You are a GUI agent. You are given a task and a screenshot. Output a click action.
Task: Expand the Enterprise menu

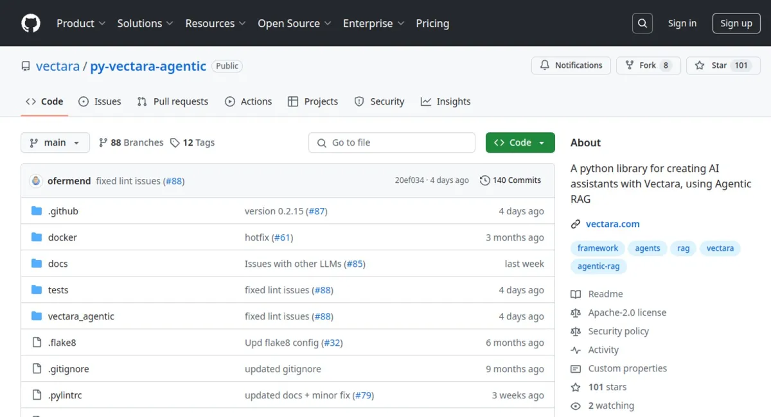(x=374, y=23)
